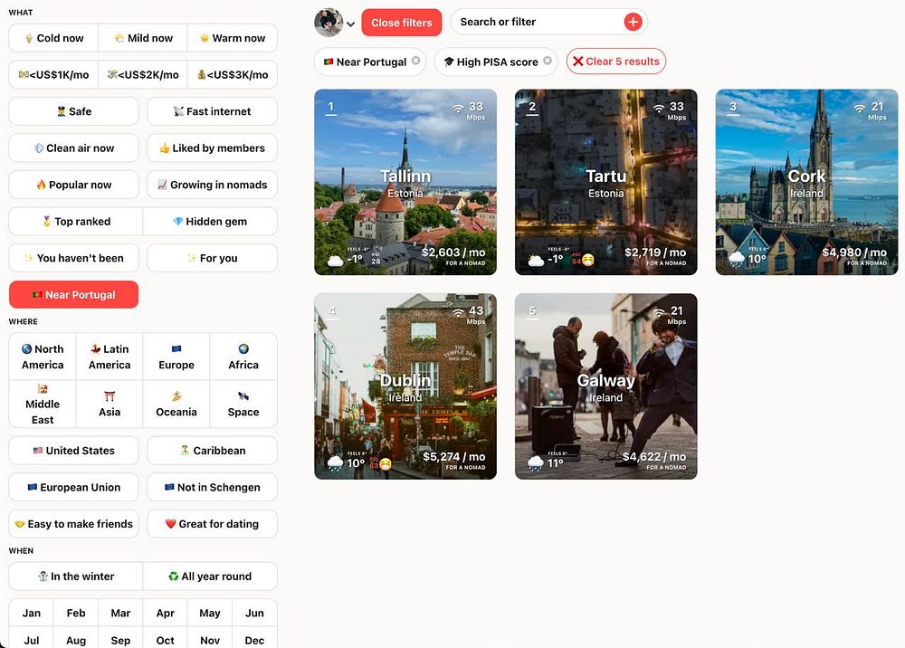Image resolution: width=905 pixels, height=648 pixels.
Task: Enable the Fast internet filter
Action: (x=212, y=111)
